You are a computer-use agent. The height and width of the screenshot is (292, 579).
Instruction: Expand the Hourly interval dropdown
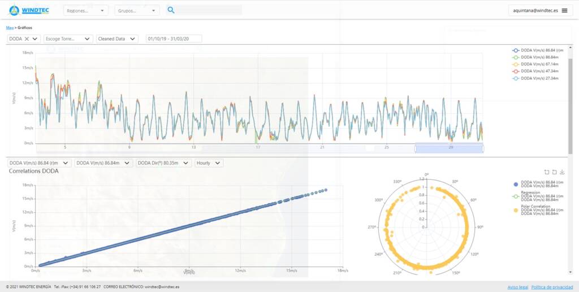(209, 163)
